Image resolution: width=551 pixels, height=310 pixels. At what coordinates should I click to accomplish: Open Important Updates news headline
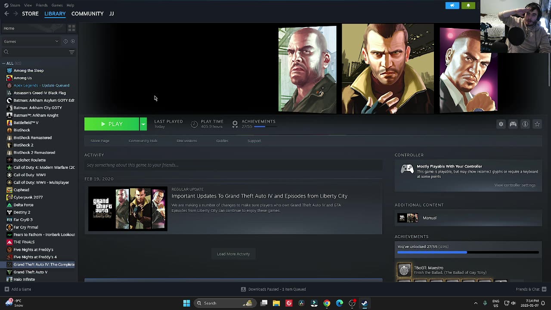260,196
